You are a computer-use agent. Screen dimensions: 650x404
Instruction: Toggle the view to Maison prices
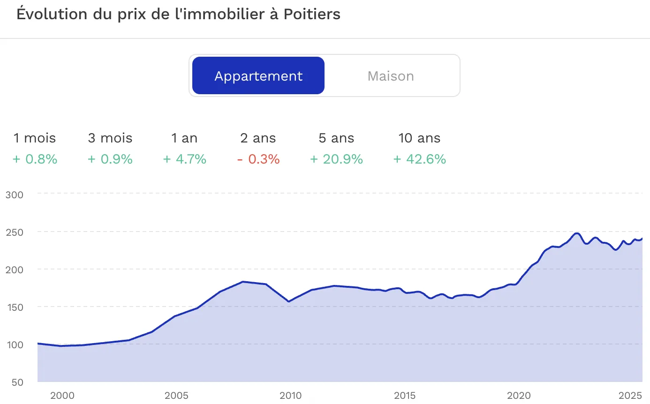pos(391,75)
